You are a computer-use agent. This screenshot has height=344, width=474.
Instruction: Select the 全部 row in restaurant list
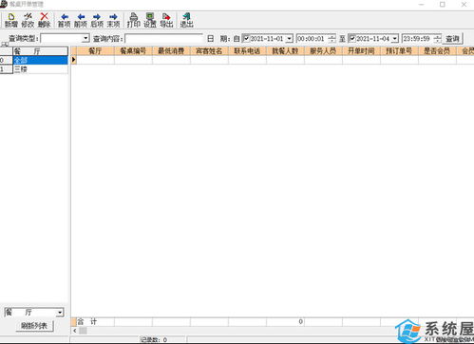40,60
